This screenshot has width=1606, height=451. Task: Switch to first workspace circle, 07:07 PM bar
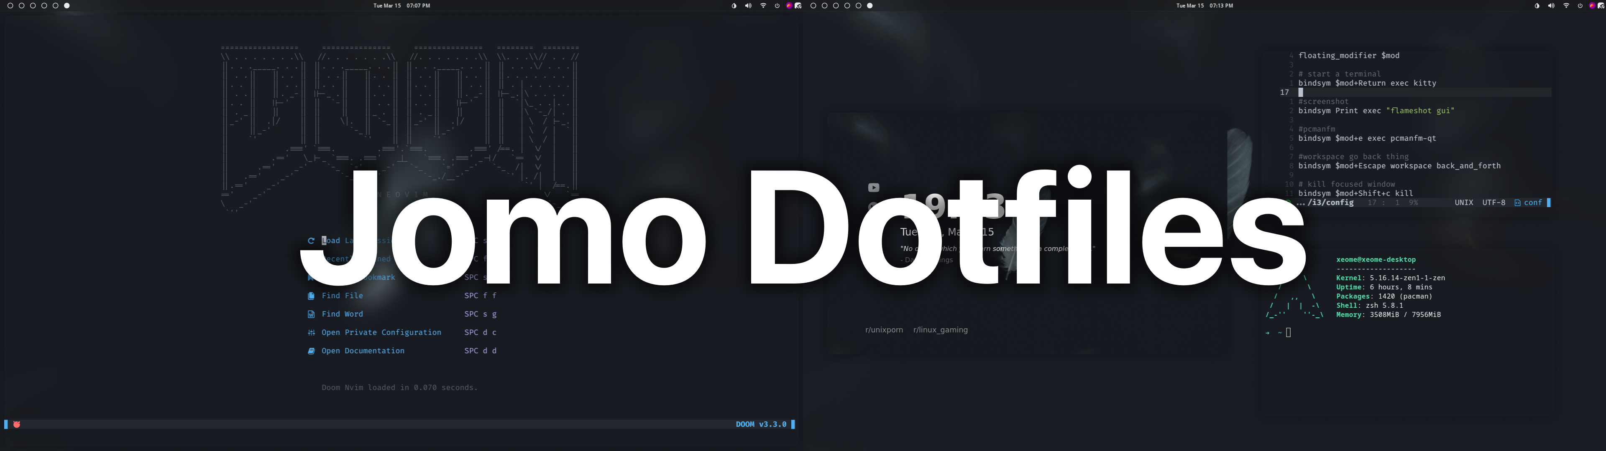tap(10, 5)
